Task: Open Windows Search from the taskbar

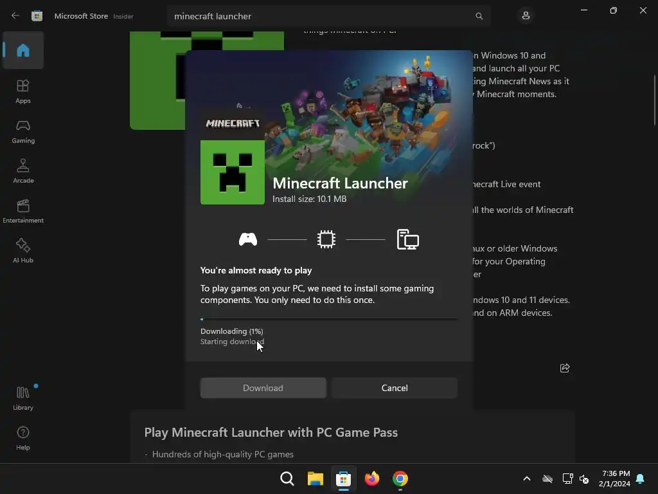Action: tap(287, 479)
